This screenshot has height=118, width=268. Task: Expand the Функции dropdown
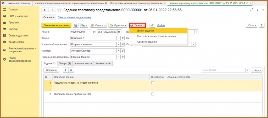(118, 25)
